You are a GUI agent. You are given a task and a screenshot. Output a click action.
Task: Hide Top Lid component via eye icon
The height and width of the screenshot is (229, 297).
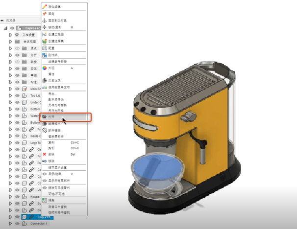(x=17, y=95)
